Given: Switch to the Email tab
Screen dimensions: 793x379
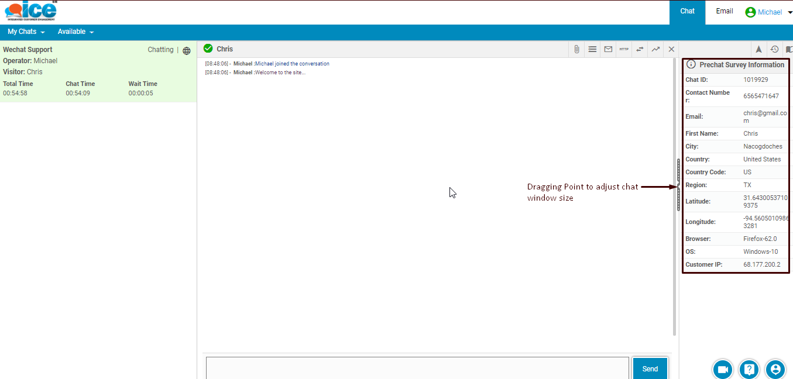Looking at the screenshot, I should coord(725,11).
